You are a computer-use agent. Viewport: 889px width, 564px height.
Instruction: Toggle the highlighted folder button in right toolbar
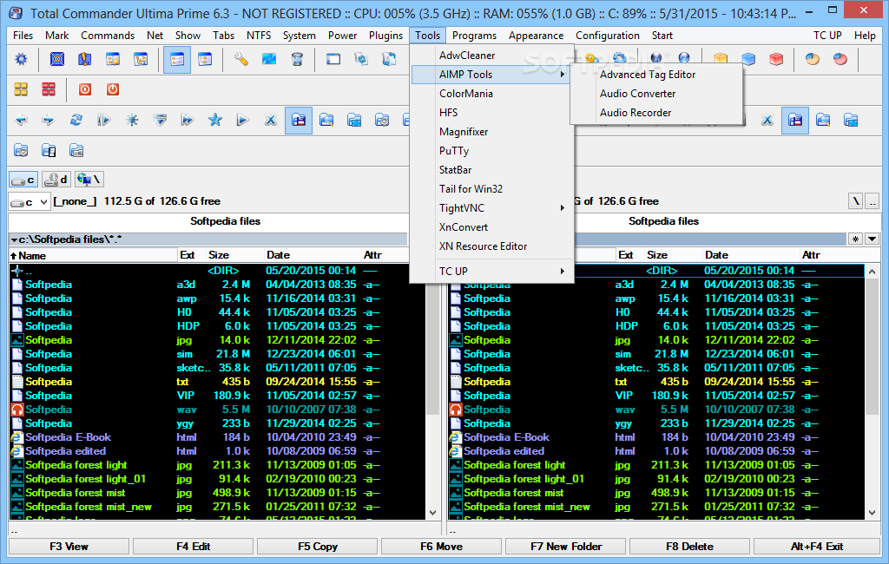[x=795, y=120]
